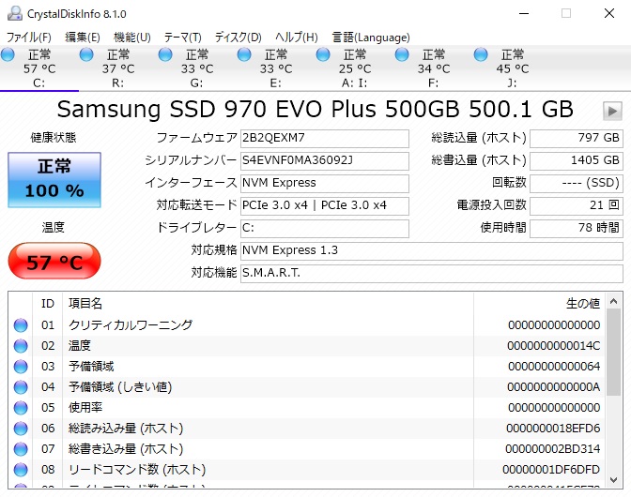Image resolution: width=631 pixels, height=497 pixels.
Task: Select the F: drive tab at 34 °C
Action: 434,68
